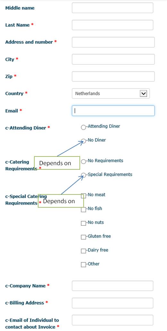This screenshot has height=331, width=167.
Task: Focus the Last Name input field
Action: pos(113,25)
